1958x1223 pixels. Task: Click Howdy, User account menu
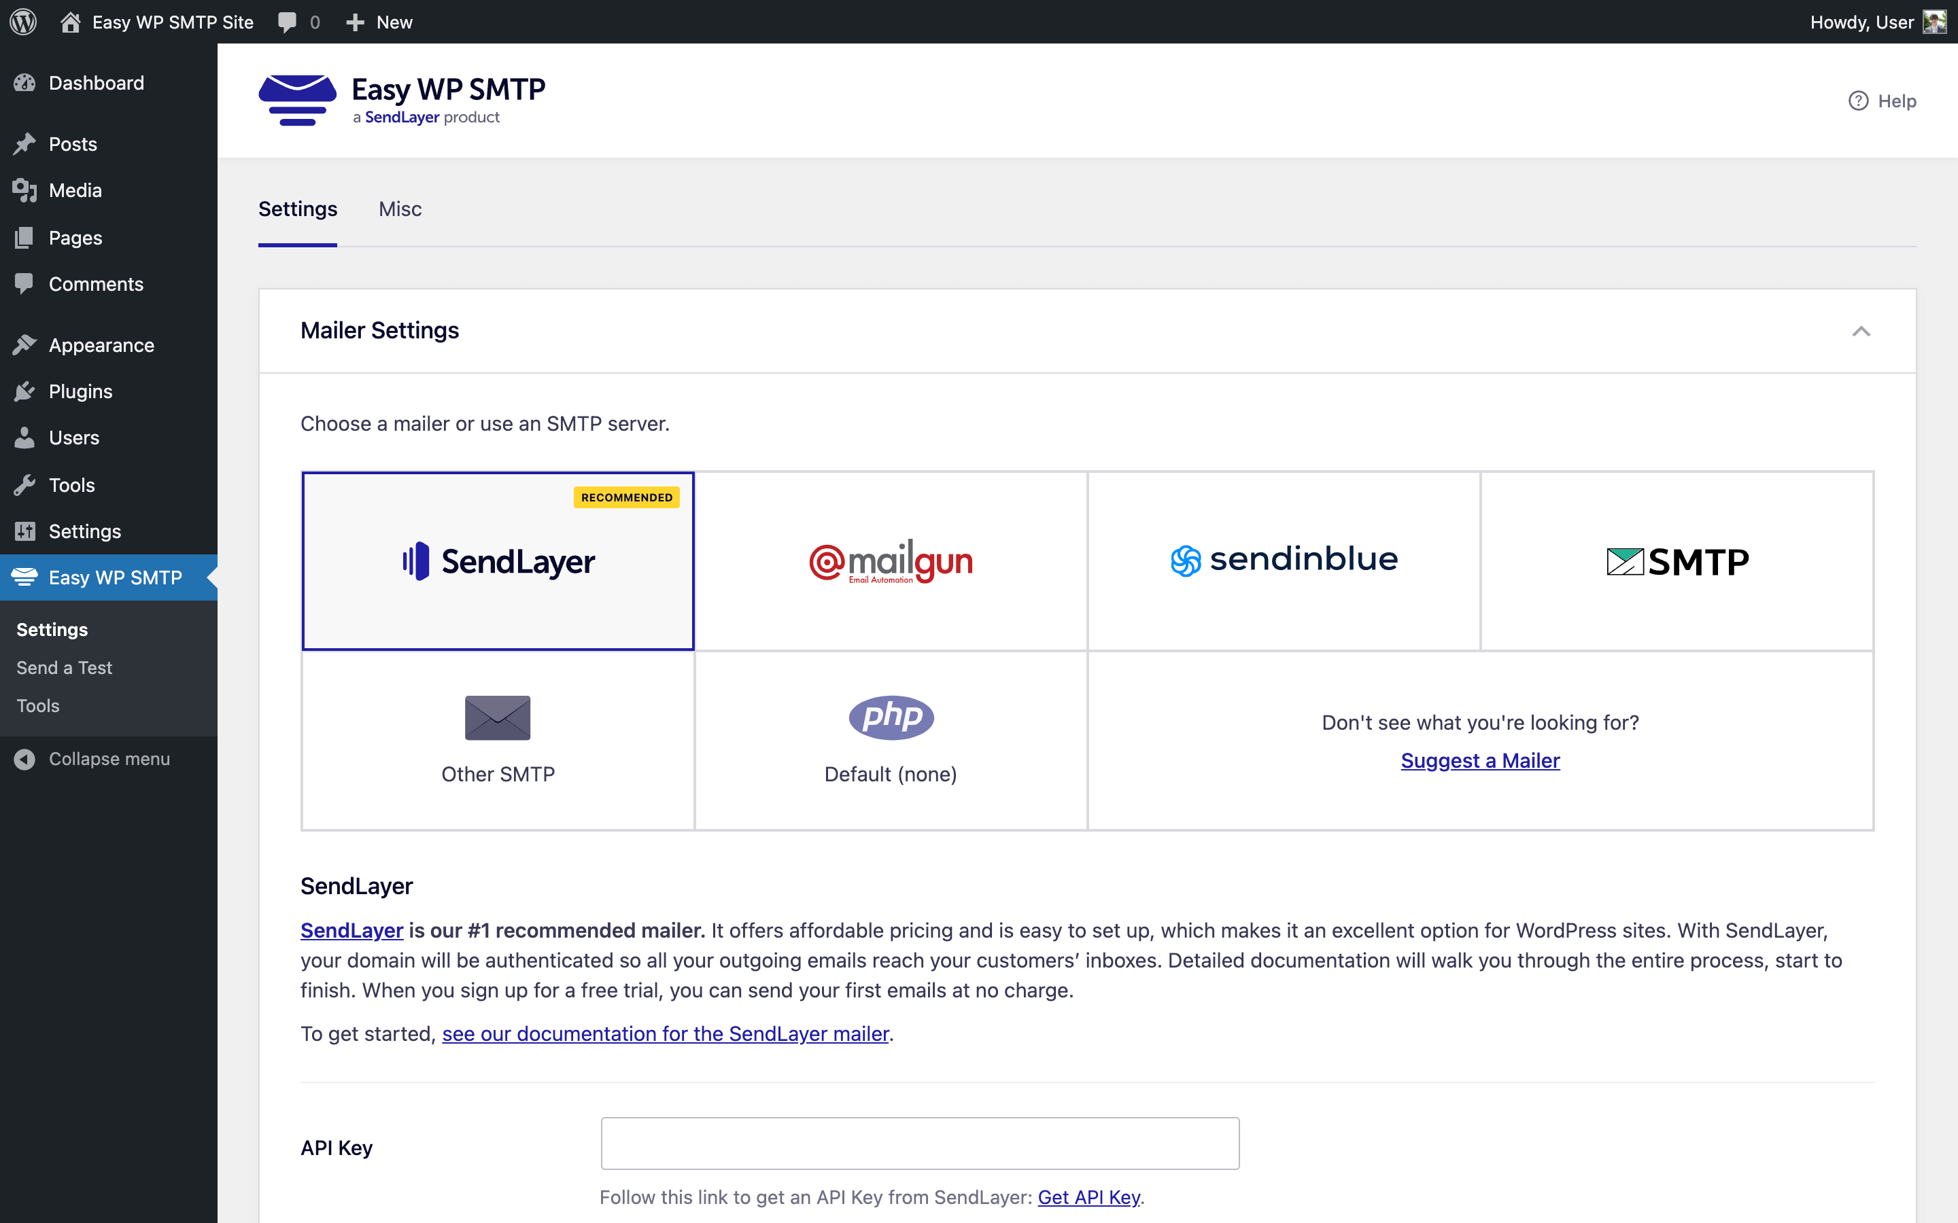[1878, 22]
